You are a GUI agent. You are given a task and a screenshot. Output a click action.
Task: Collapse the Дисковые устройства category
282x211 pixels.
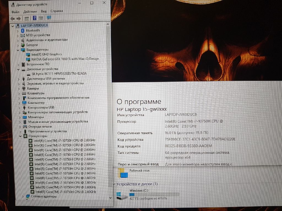pos(18,69)
